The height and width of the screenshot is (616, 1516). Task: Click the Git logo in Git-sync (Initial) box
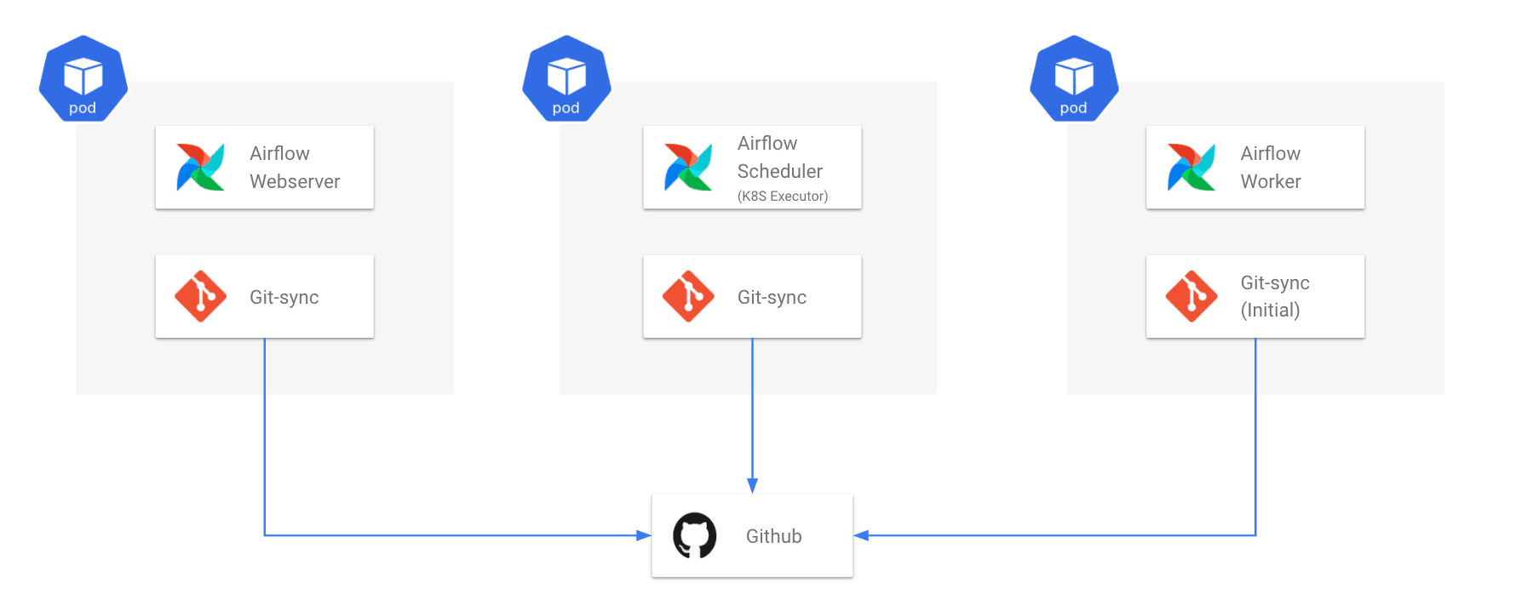tap(1192, 296)
